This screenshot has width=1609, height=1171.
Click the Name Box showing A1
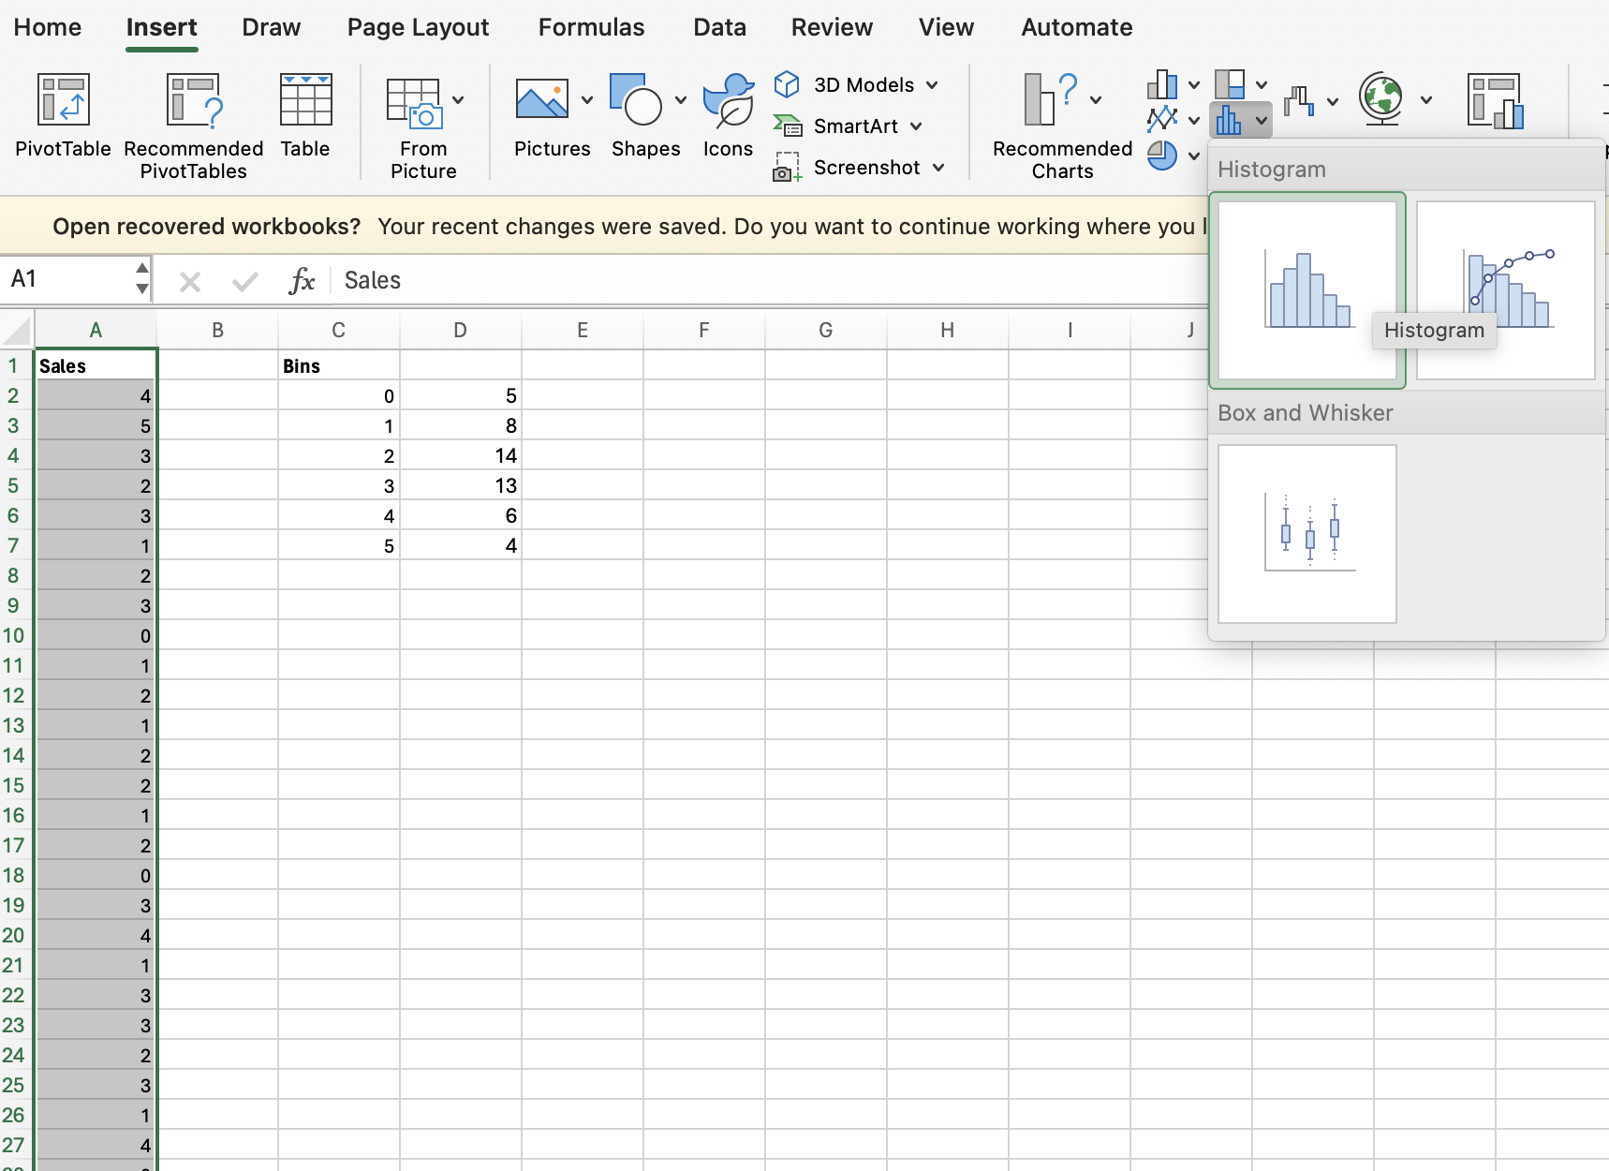(x=66, y=279)
